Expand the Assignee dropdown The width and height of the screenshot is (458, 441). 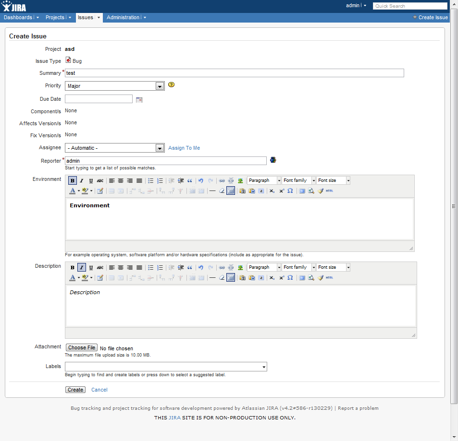pos(160,148)
